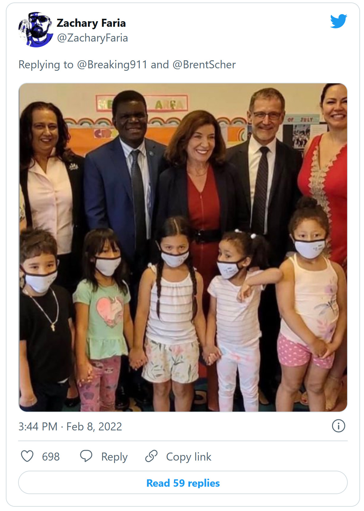The height and width of the screenshot is (511, 364).
Task: Open the @Breaking911 mention
Action: coord(112,65)
